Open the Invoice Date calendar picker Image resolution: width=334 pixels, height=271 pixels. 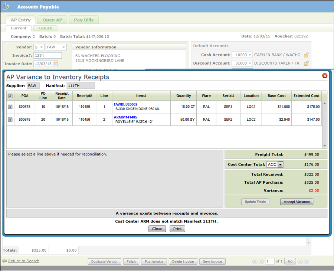[55, 64]
